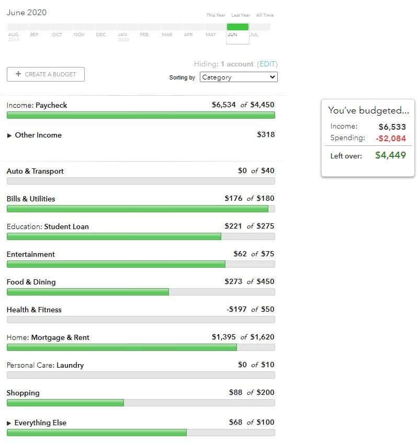Open the Home Mortgage & Rent budget
419x443 pixels.
(48, 338)
